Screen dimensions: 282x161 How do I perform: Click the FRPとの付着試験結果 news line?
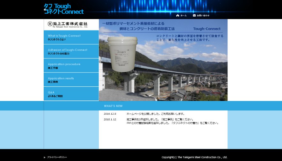coord(173,123)
